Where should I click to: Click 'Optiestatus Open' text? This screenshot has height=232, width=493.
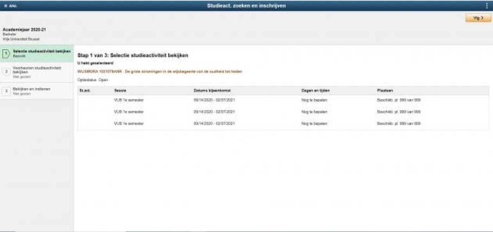[x=93, y=80]
